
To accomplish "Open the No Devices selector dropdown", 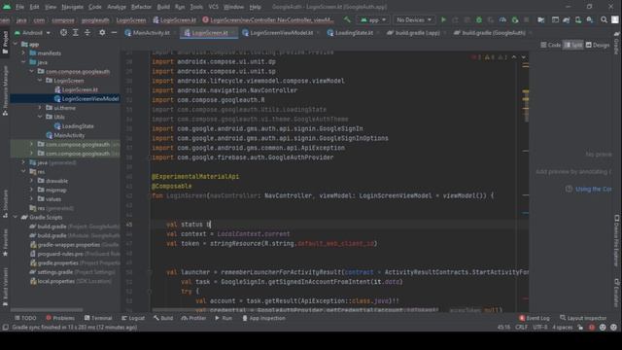I will pos(414,19).
